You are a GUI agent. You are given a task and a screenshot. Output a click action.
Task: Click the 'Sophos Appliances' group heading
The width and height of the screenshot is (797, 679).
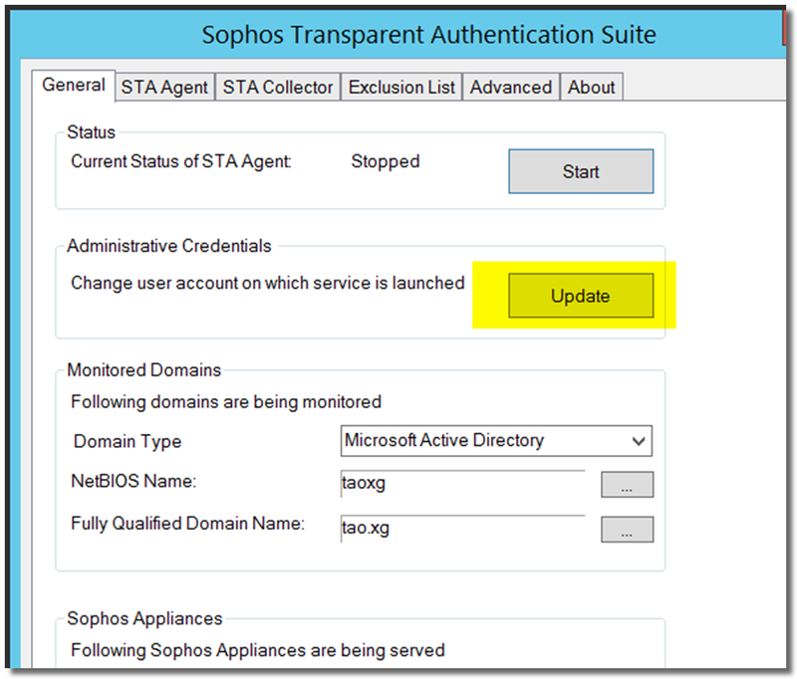pos(144,618)
